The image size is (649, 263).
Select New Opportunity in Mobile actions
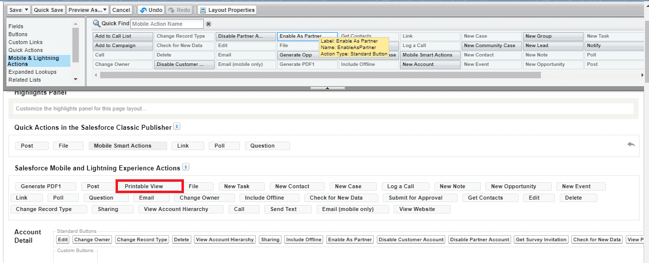click(519, 186)
